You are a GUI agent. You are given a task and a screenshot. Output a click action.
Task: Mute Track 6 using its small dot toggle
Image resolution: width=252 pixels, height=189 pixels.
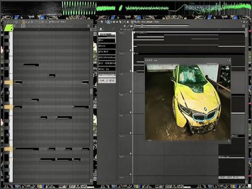[131, 153]
